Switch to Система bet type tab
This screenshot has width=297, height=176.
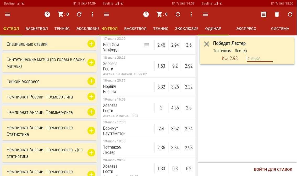(280, 29)
